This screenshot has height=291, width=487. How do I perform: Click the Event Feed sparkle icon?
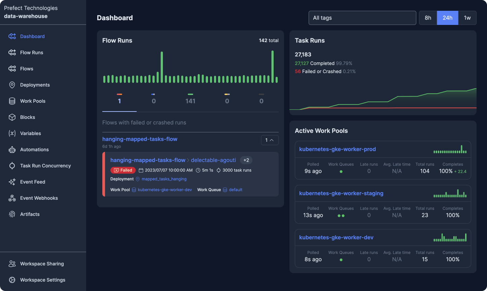12,182
